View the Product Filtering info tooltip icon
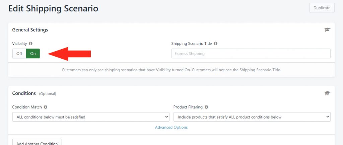The height and width of the screenshot is (145, 343). coord(206,107)
